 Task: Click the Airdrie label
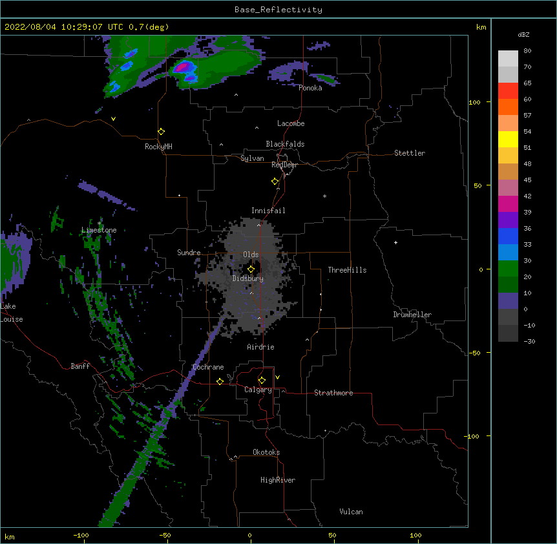tap(261, 347)
